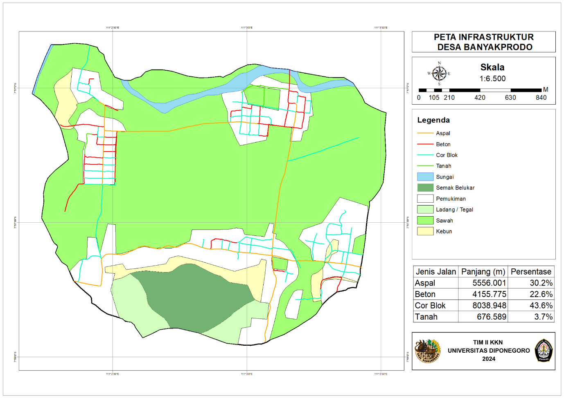Select the cyan Cor Blok line symbol
This screenshot has height=398, width=564.
click(425, 155)
